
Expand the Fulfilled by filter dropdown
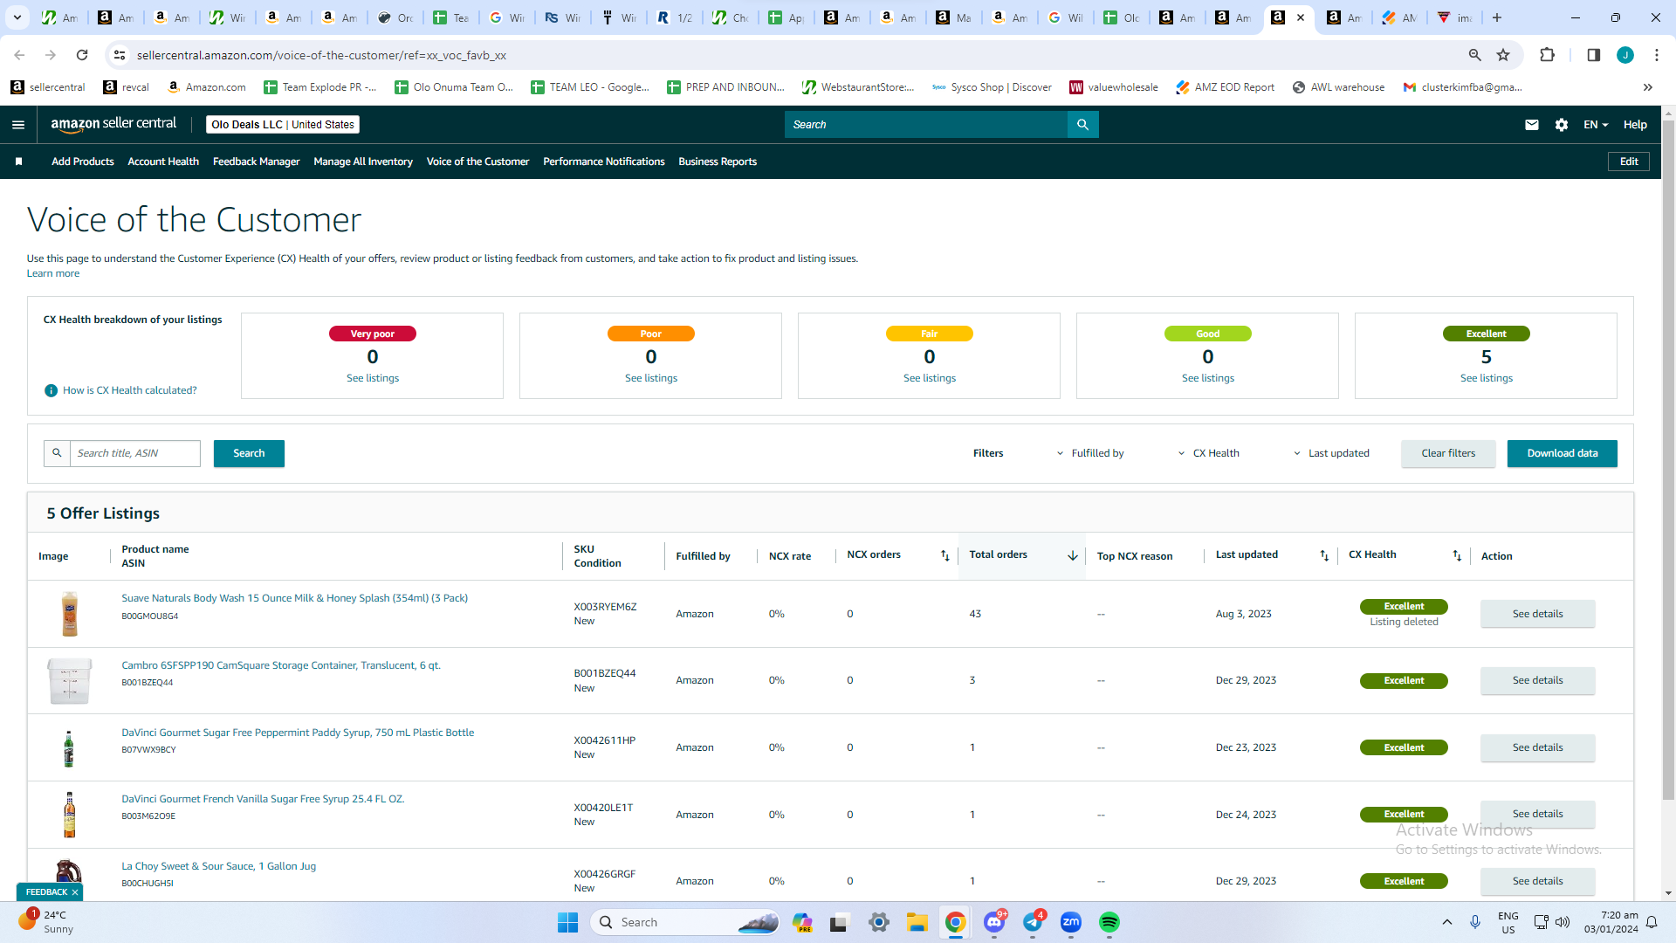pyautogui.click(x=1090, y=453)
